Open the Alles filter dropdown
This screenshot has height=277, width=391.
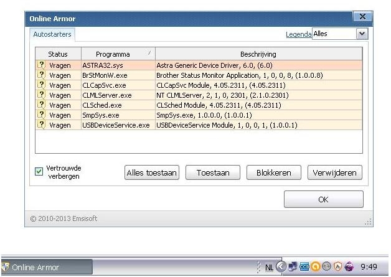(x=362, y=34)
